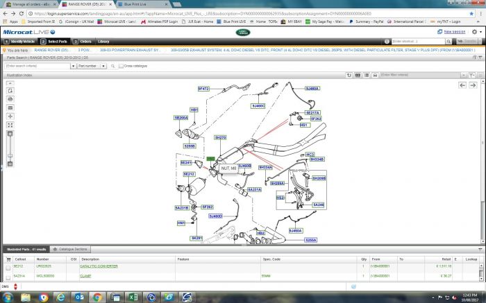Viewport: 486px width, 303px height.
Task: Collapse the illustration panel with the up arrow
Action: [10, 83]
